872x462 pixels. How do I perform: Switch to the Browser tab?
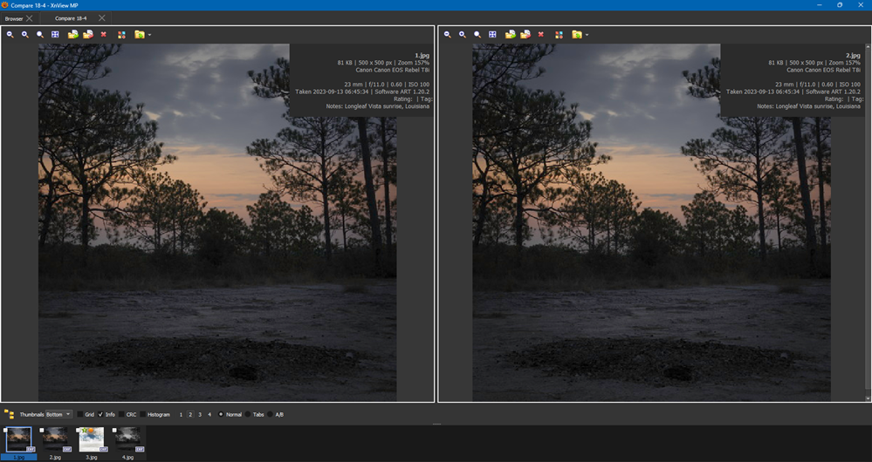(x=14, y=17)
